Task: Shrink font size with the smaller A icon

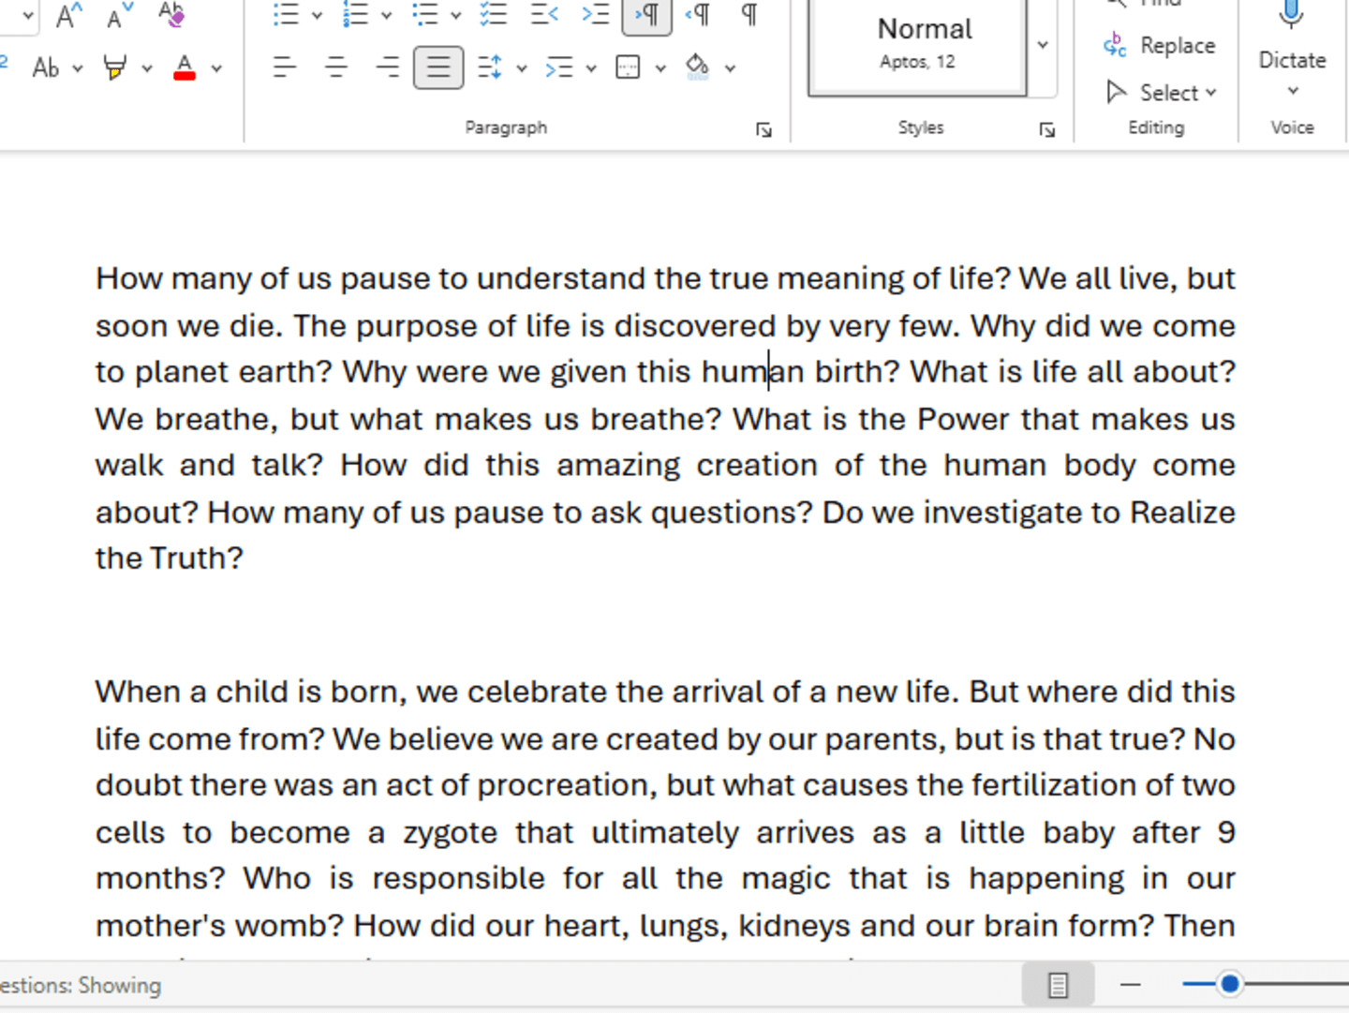Action: pos(120,15)
